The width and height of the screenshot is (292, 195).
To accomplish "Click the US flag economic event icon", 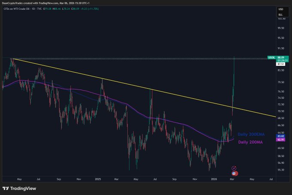I will point(234,173).
